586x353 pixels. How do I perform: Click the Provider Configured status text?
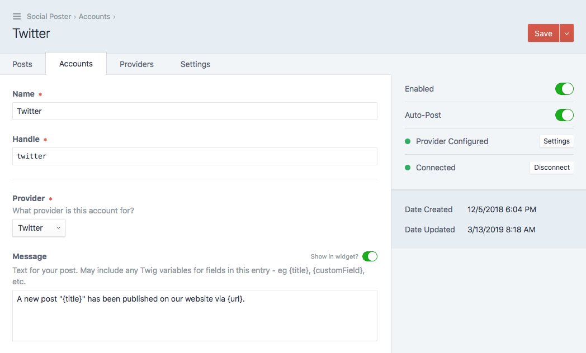pyautogui.click(x=452, y=141)
